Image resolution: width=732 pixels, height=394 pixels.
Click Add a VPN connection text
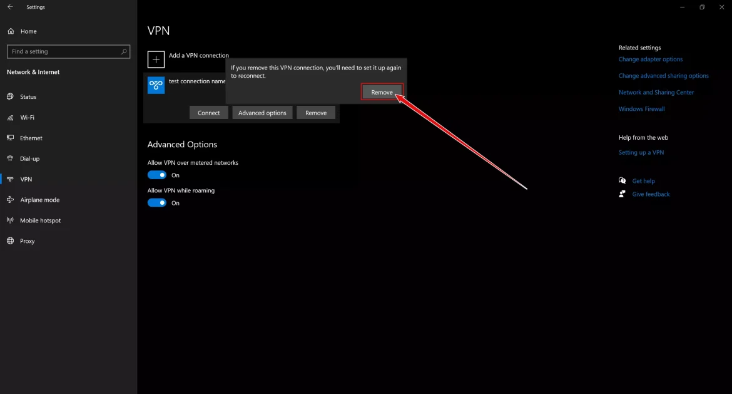199,55
